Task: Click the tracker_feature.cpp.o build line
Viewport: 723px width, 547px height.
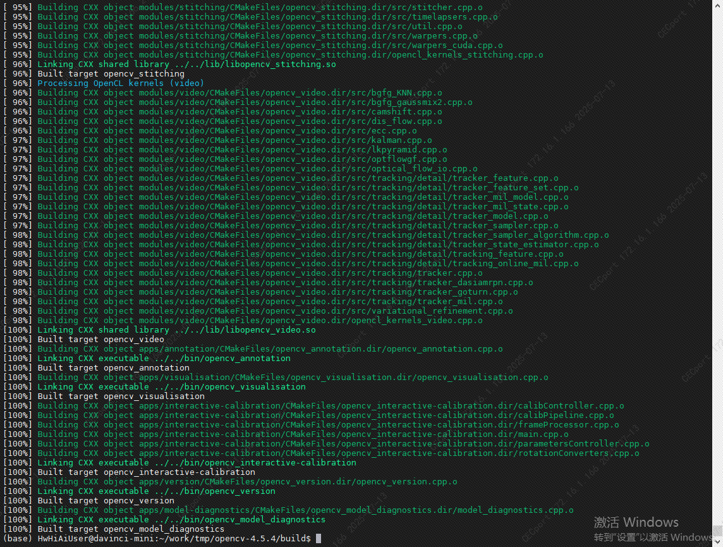Action: (281, 178)
